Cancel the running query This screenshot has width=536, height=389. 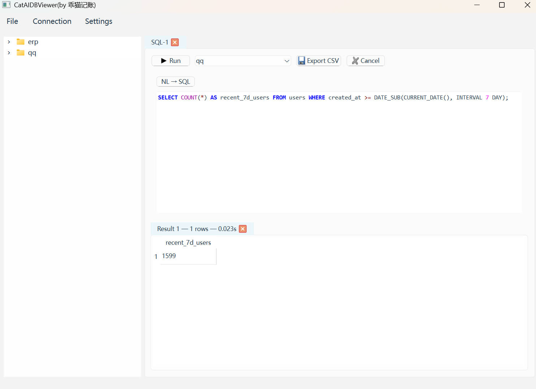tap(366, 61)
